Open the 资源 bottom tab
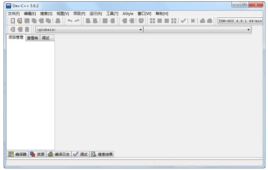This screenshot has height=170, width=268. pyautogui.click(x=37, y=154)
